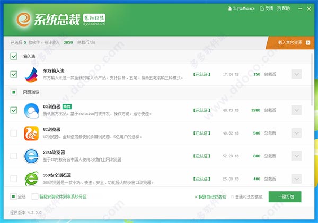This screenshot has height=223, width=318.
Task: Click the 2345浏览器 title text
Action: pos(54,152)
